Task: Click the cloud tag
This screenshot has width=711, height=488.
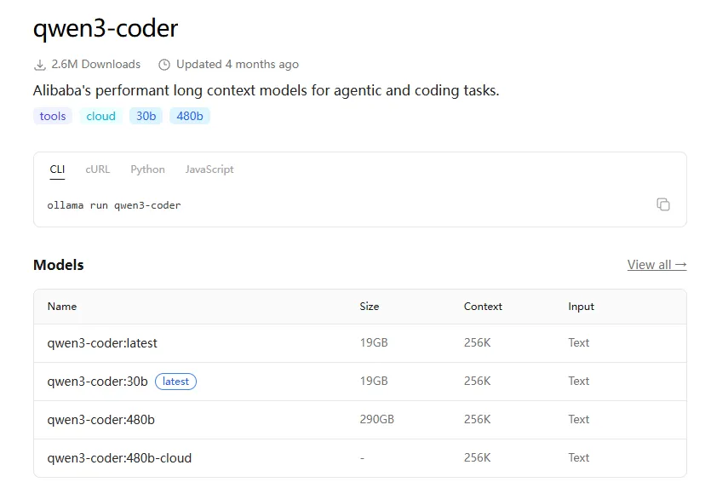Action: click(x=100, y=116)
